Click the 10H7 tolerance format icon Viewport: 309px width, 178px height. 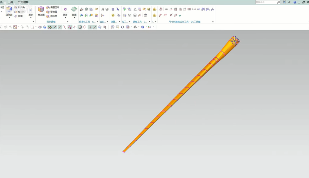[198, 9]
